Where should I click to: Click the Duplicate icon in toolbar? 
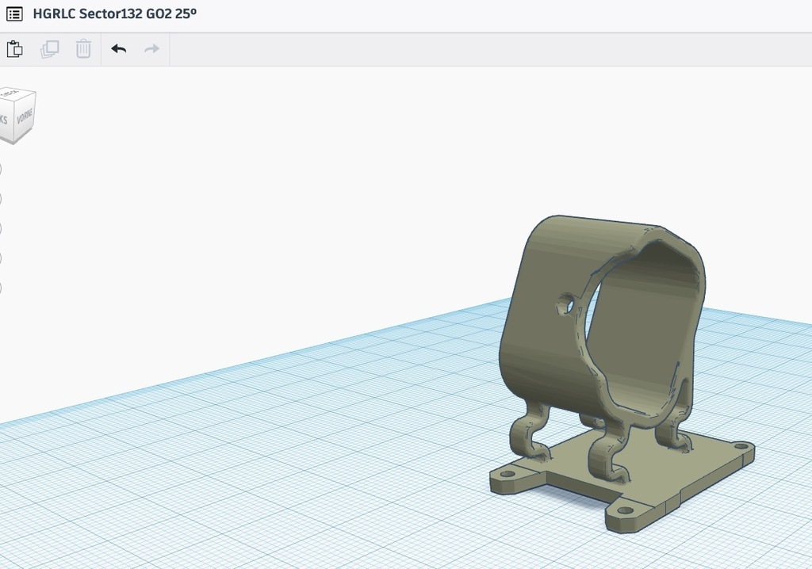(50, 49)
